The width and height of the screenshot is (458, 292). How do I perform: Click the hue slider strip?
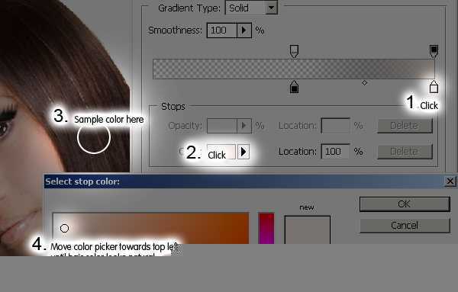pos(266,229)
